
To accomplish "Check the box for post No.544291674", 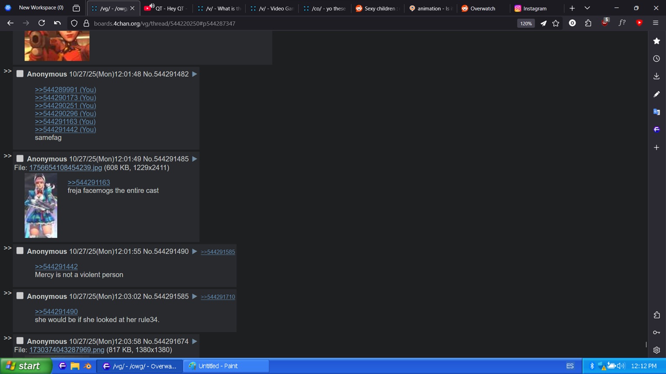I will pyautogui.click(x=20, y=341).
